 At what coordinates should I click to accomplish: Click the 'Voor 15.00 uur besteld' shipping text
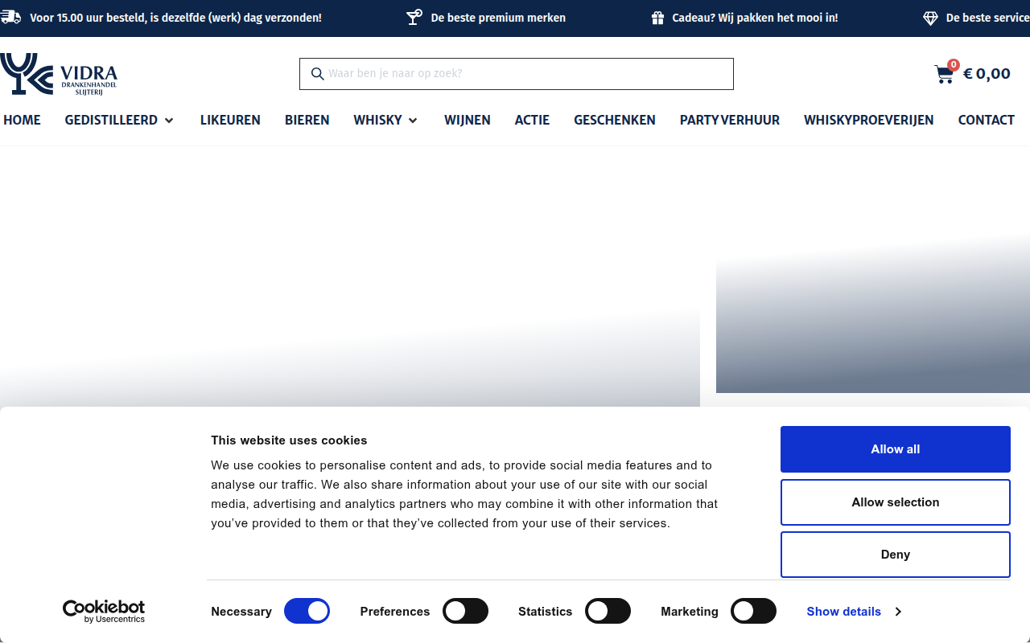[x=175, y=18]
